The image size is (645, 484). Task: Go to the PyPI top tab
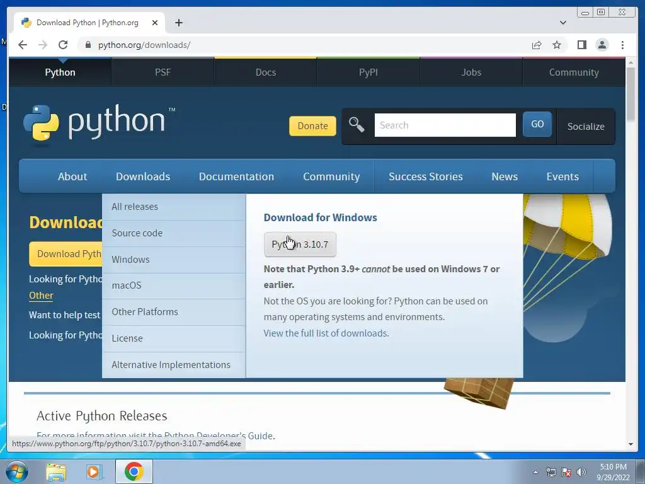click(368, 72)
